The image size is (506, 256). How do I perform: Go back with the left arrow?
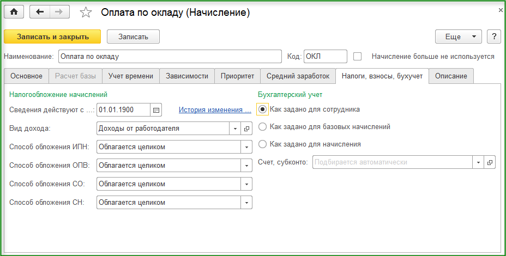point(40,12)
